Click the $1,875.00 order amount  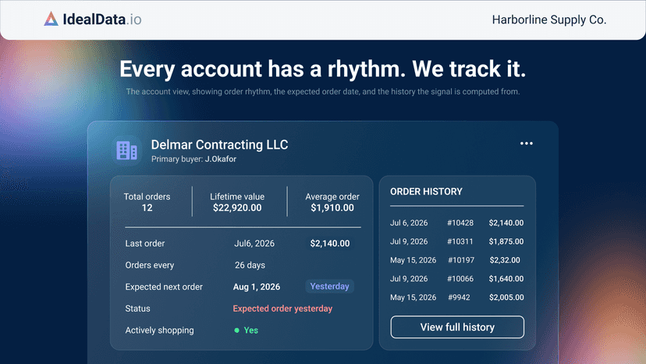[x=506, y=241]
